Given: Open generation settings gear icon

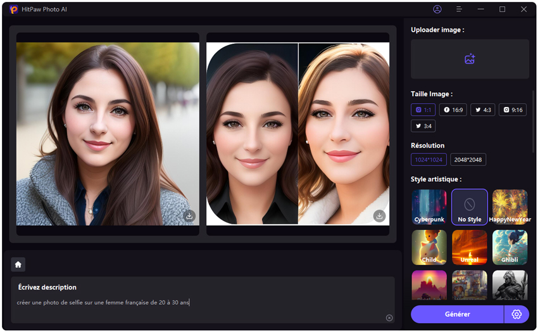Looking at the screenshot, I should [x=516, y=314].
